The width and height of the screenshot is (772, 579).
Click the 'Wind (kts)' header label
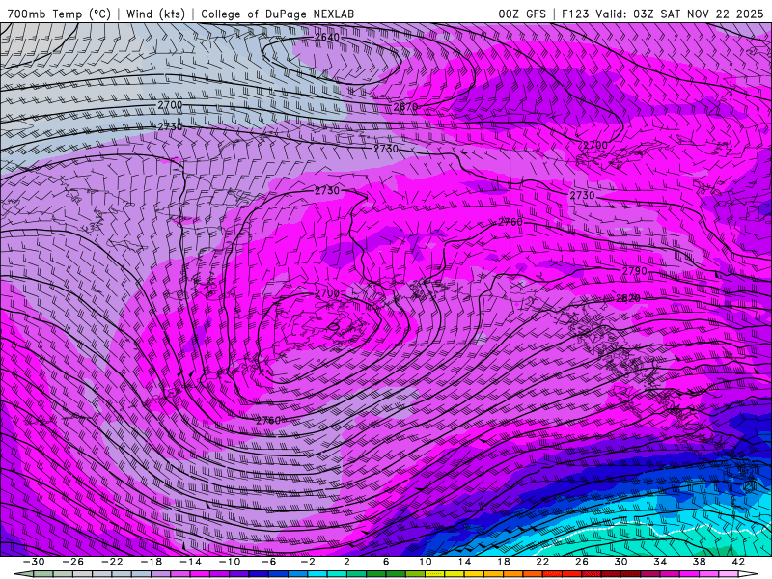coord(155,14)
